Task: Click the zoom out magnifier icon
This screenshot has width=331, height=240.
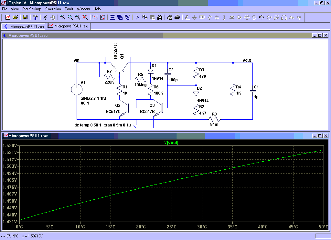Action: 78,17
